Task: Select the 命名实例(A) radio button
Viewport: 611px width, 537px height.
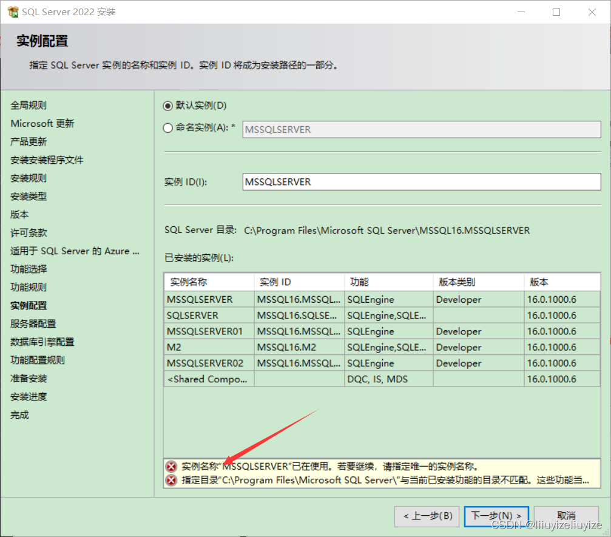Action: (x=168, y=128)
